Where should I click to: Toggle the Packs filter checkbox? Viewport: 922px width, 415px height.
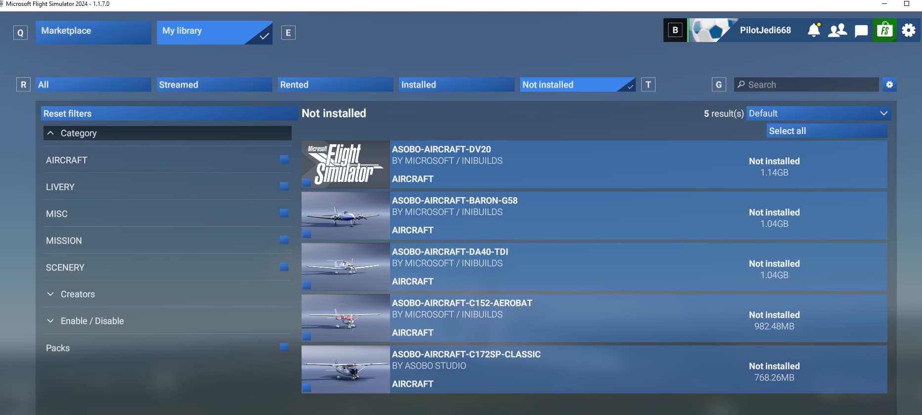pos(284,347)
